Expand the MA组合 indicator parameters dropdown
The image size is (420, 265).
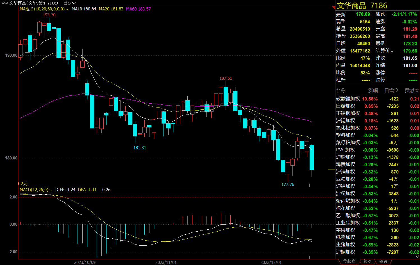click(x=67, y=9)
